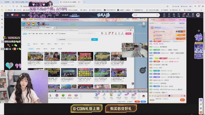The image size is (205, 115).
Task: Open viewing history icon in Douyu header
Action: point(164,15)
